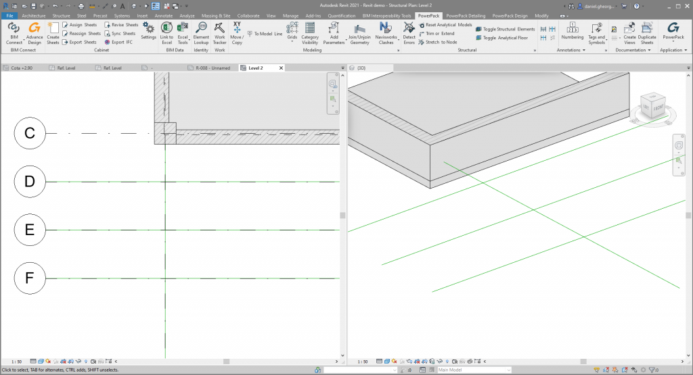Toggle Select Links icon in status bar
693x375 pixels.
[x=597, y=370]
